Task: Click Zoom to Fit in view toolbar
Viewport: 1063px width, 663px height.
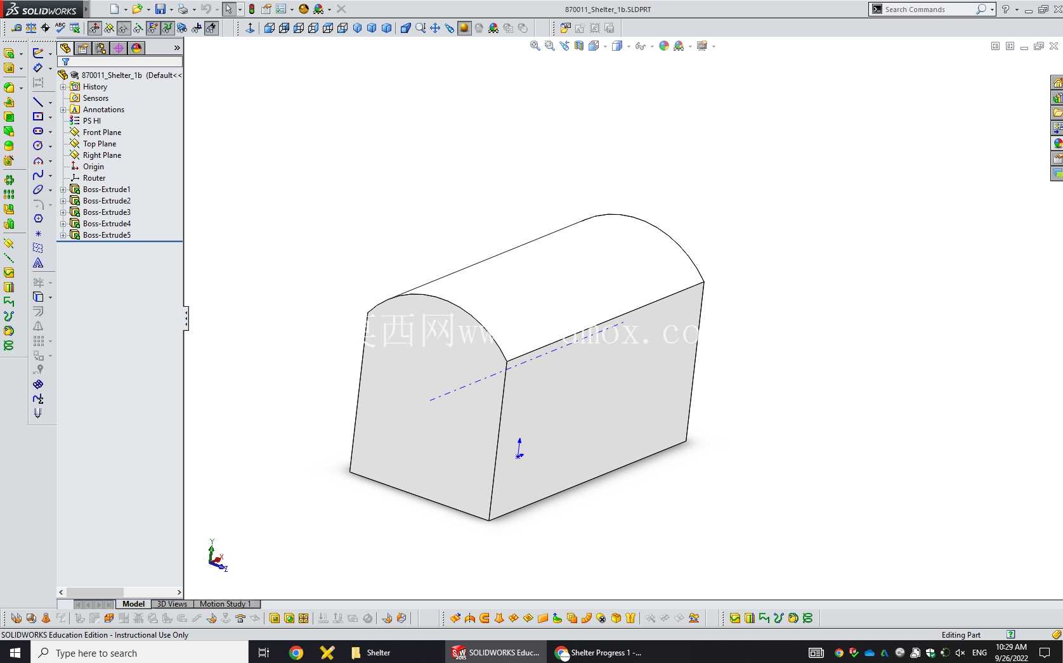Action: click(535, 46)
